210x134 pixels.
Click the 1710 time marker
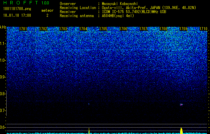click(203, 29)
